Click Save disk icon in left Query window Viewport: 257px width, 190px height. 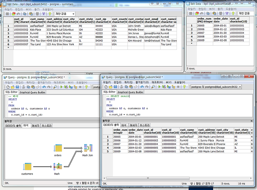pos(17,87)
